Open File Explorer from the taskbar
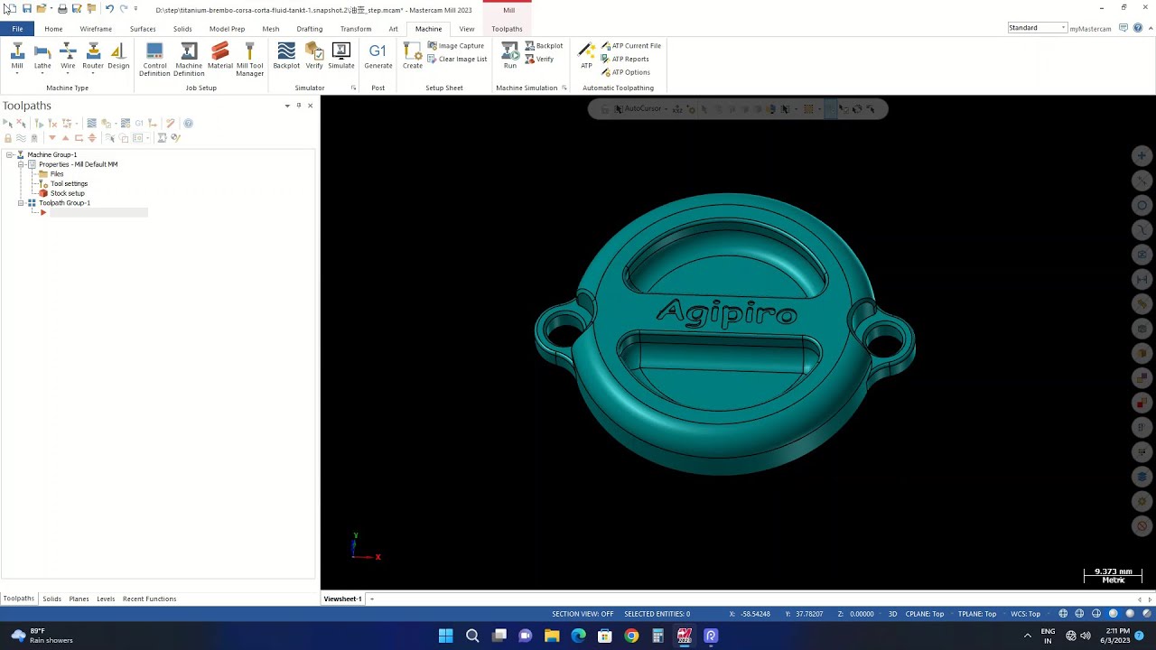Image resolution: width=1156 pixels, height=650 pixels. pos(552,636)
